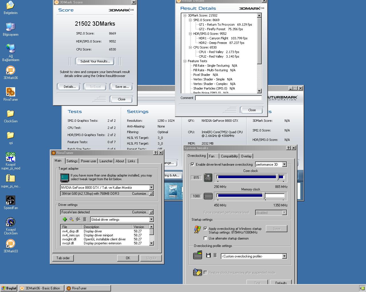
Task: Toggle Apply overclocking at Windows startup
Action: [x=205, y=228]
